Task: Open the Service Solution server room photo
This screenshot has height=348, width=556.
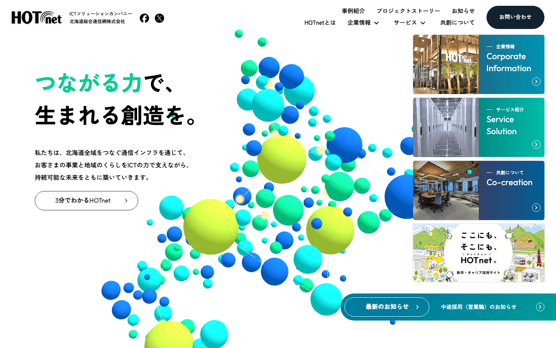Action: [446, 128]
